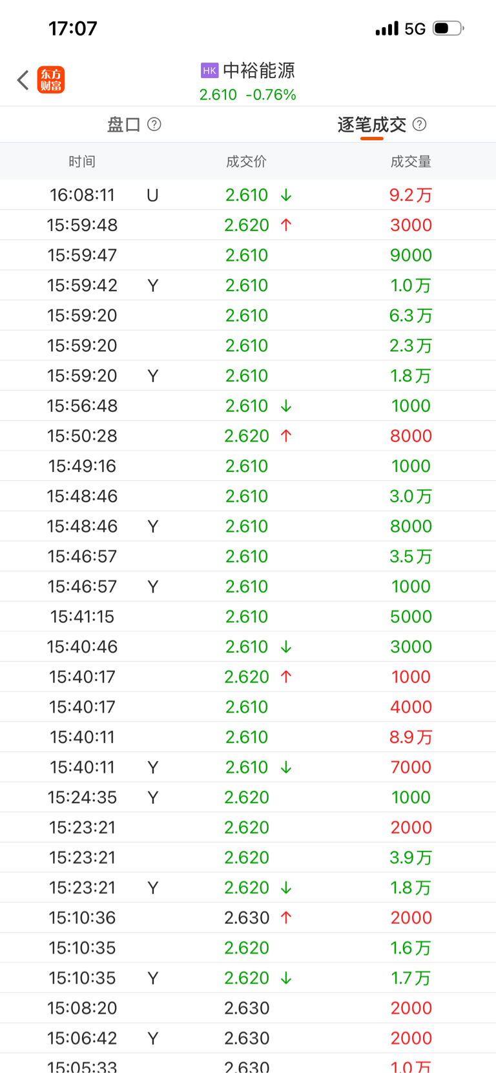
Task: Tap the back arrow icon
Action: [x=23, y=80]
